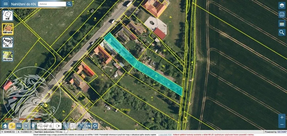The width and height of the screenshot is (287, 136).
Task: Zoom out with the minus button
Action: coord(282,124)
